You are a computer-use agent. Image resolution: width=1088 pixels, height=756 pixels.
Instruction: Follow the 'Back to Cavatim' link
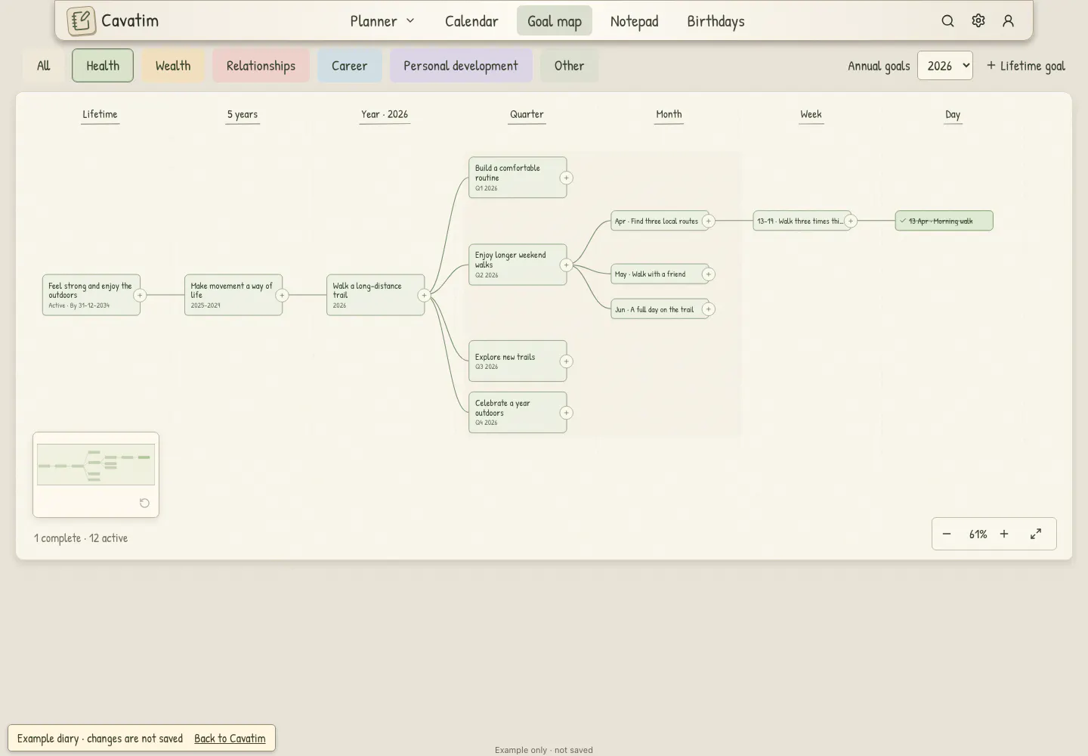pyautogui.click(x=230, y=739)
